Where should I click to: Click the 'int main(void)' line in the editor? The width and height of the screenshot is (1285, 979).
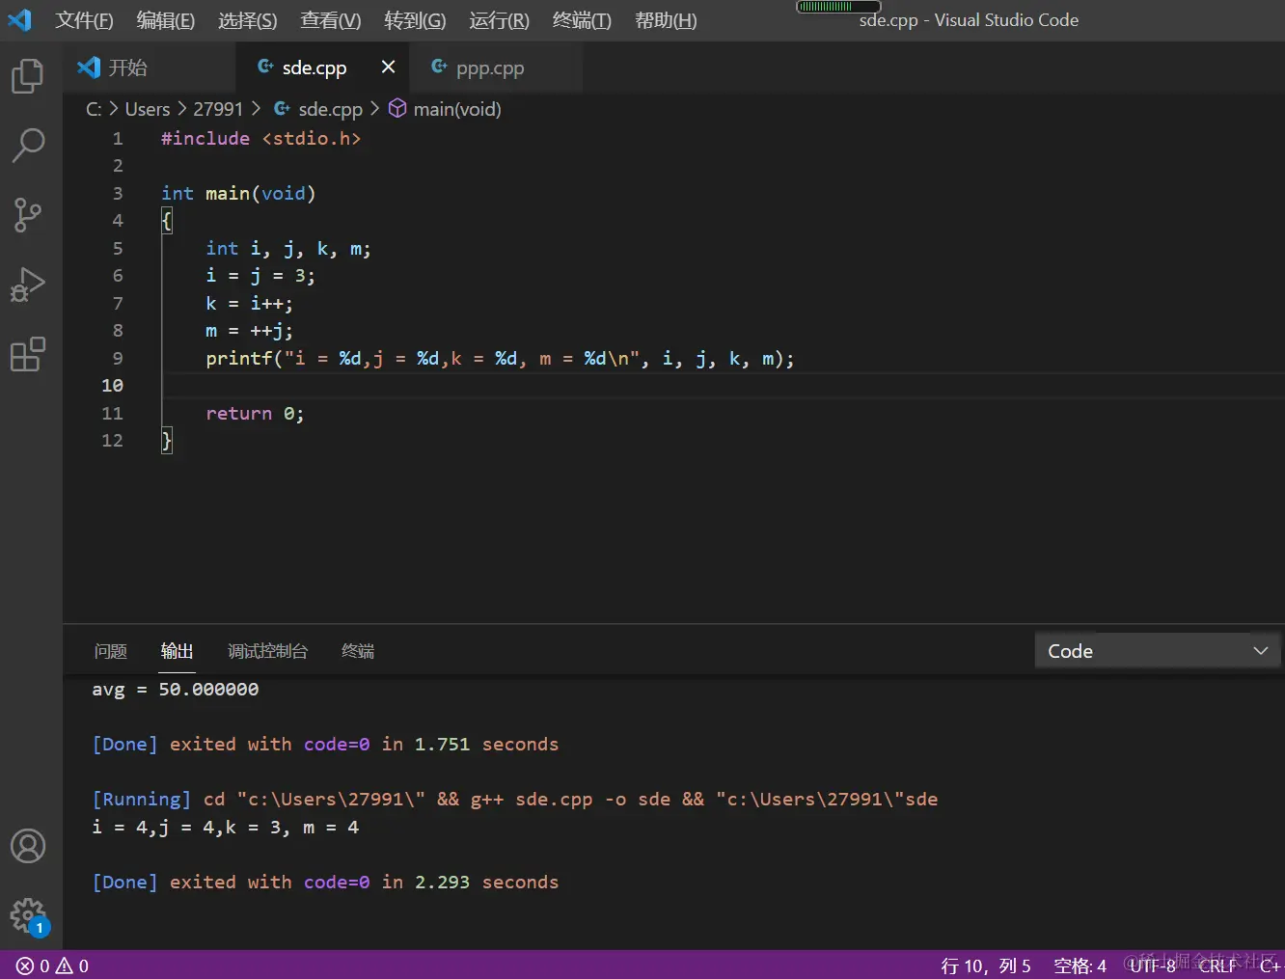tap(238, 193)
